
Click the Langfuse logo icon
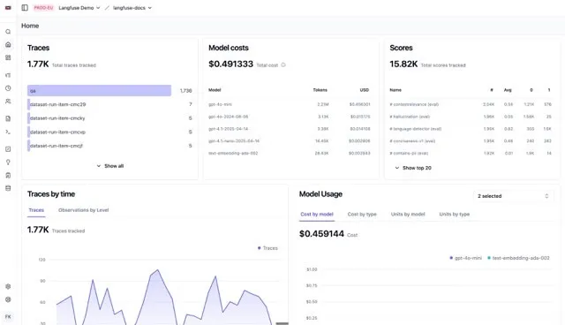pyautogui.click(x=8, y=8)
